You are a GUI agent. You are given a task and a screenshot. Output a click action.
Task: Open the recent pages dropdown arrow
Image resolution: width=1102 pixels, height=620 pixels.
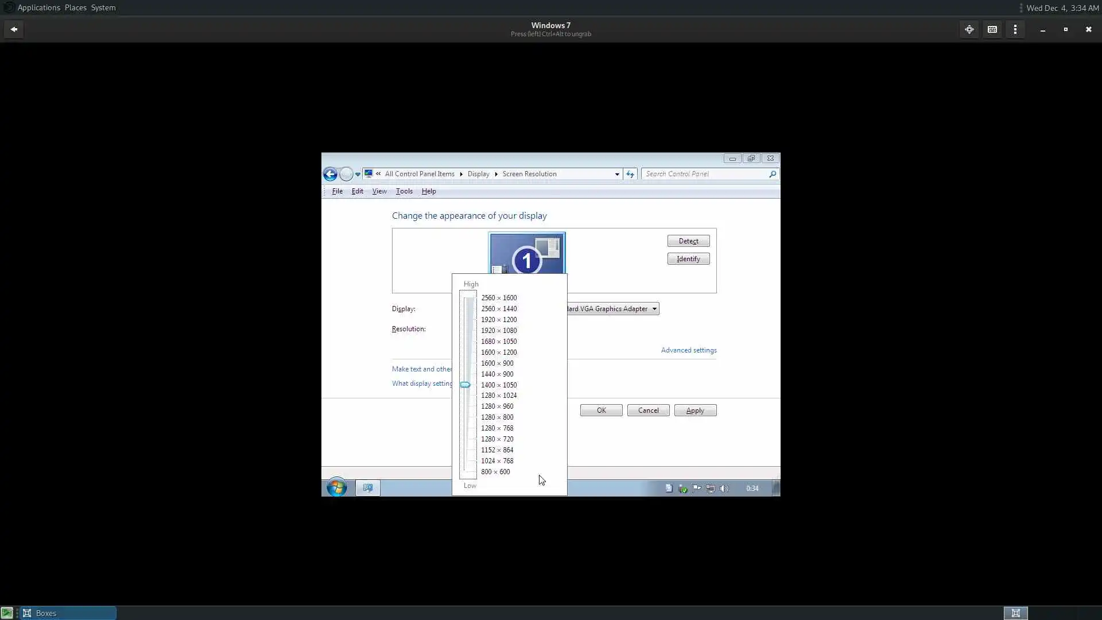(358, 174)
